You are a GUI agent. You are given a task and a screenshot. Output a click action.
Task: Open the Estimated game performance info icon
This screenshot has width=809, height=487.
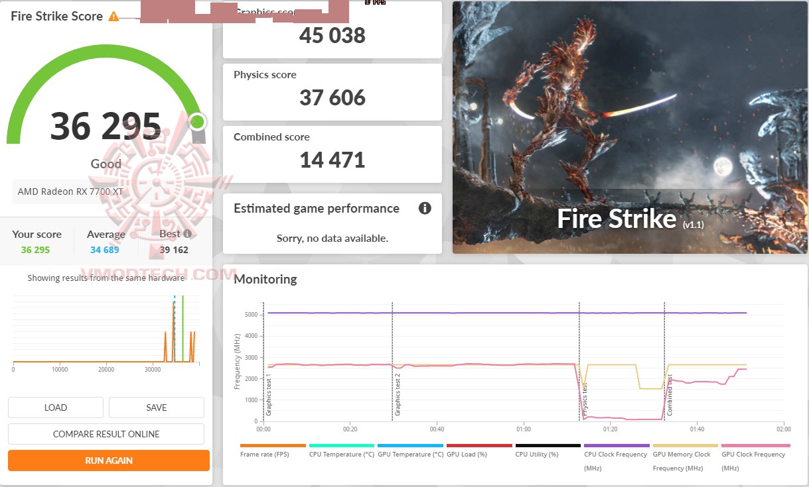(x=425, y=208)
